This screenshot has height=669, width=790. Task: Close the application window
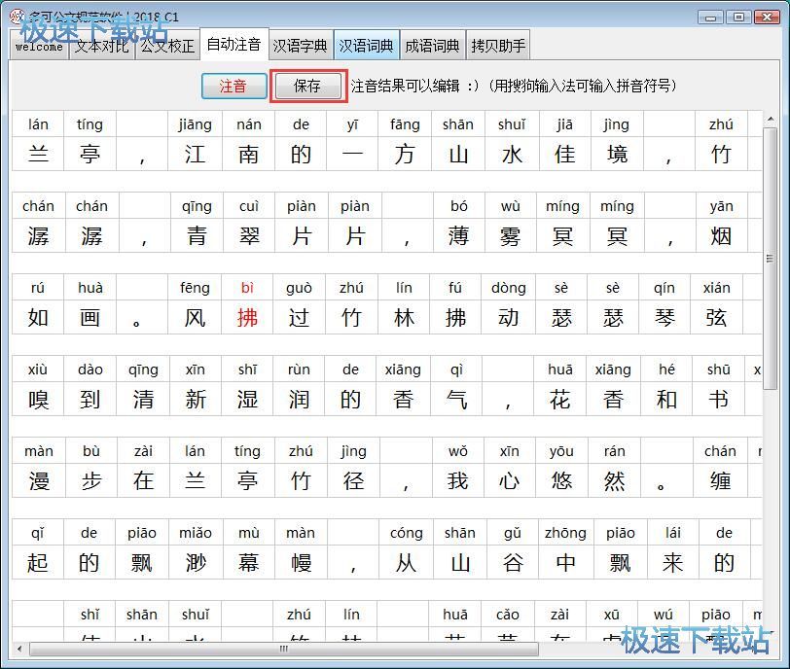[765, 17]
